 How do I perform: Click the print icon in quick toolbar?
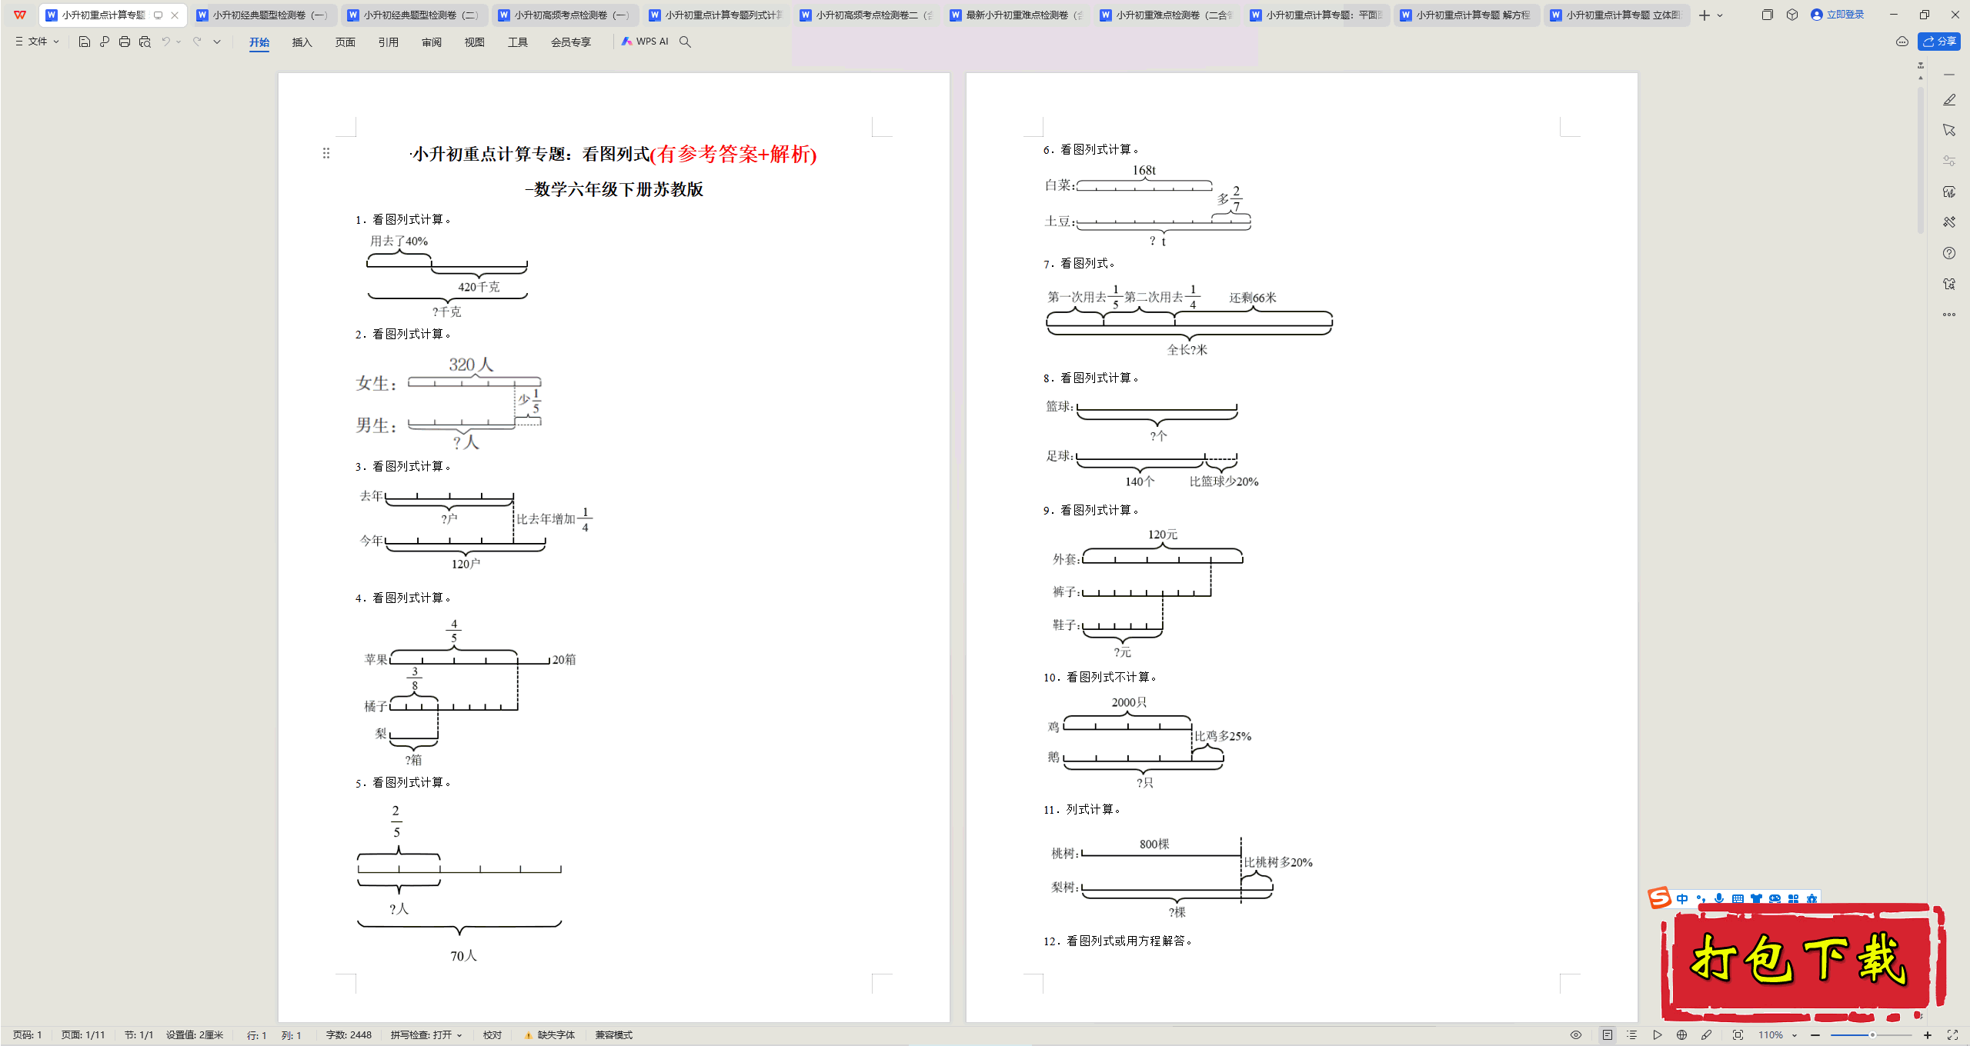[x=125, y=42]
